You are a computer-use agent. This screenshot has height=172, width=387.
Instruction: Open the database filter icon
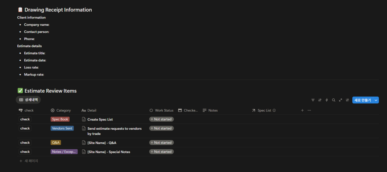coord(313,100)
